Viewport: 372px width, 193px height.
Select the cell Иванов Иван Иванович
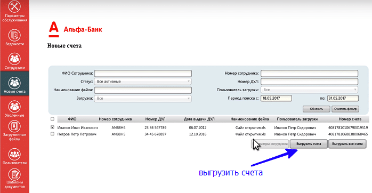78,128
